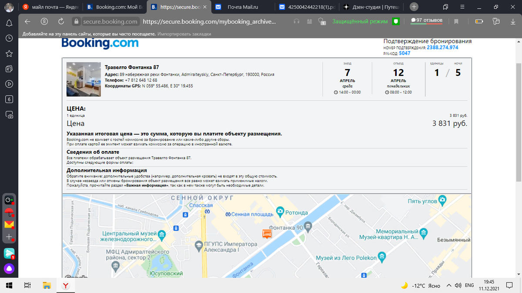522x293 pixels.
Task: Open Task View on the taskbar
Action: point(27,286)
